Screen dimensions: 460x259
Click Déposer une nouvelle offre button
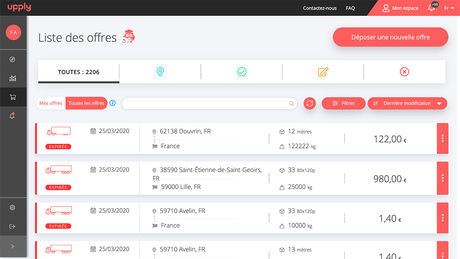(x=390, y=37)
